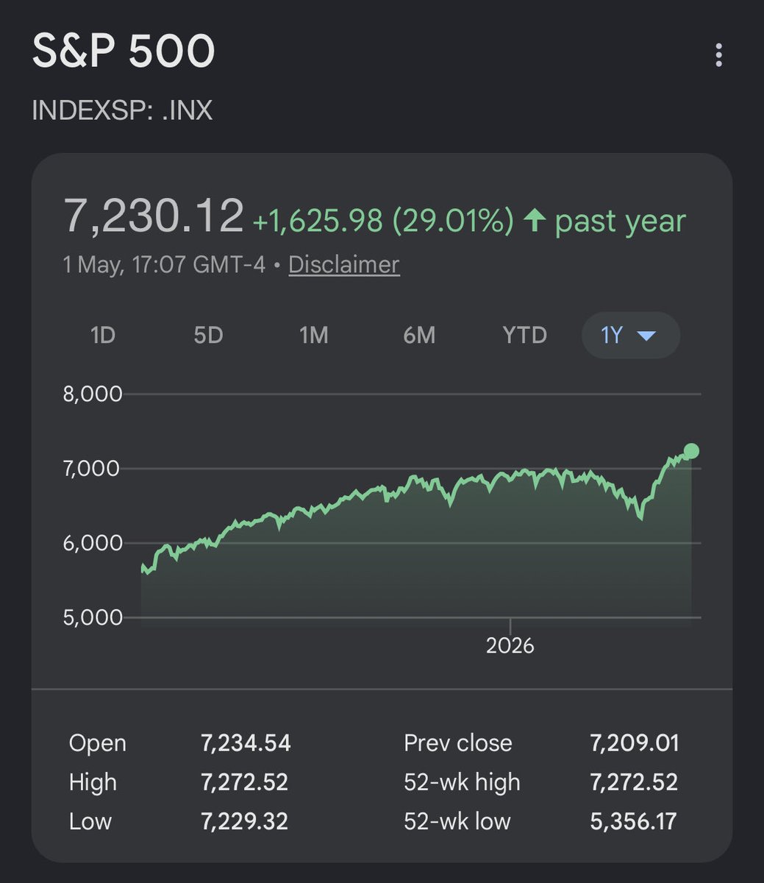Open the Disclaimer link
The image size is (764, 883).
coord(344,265)
